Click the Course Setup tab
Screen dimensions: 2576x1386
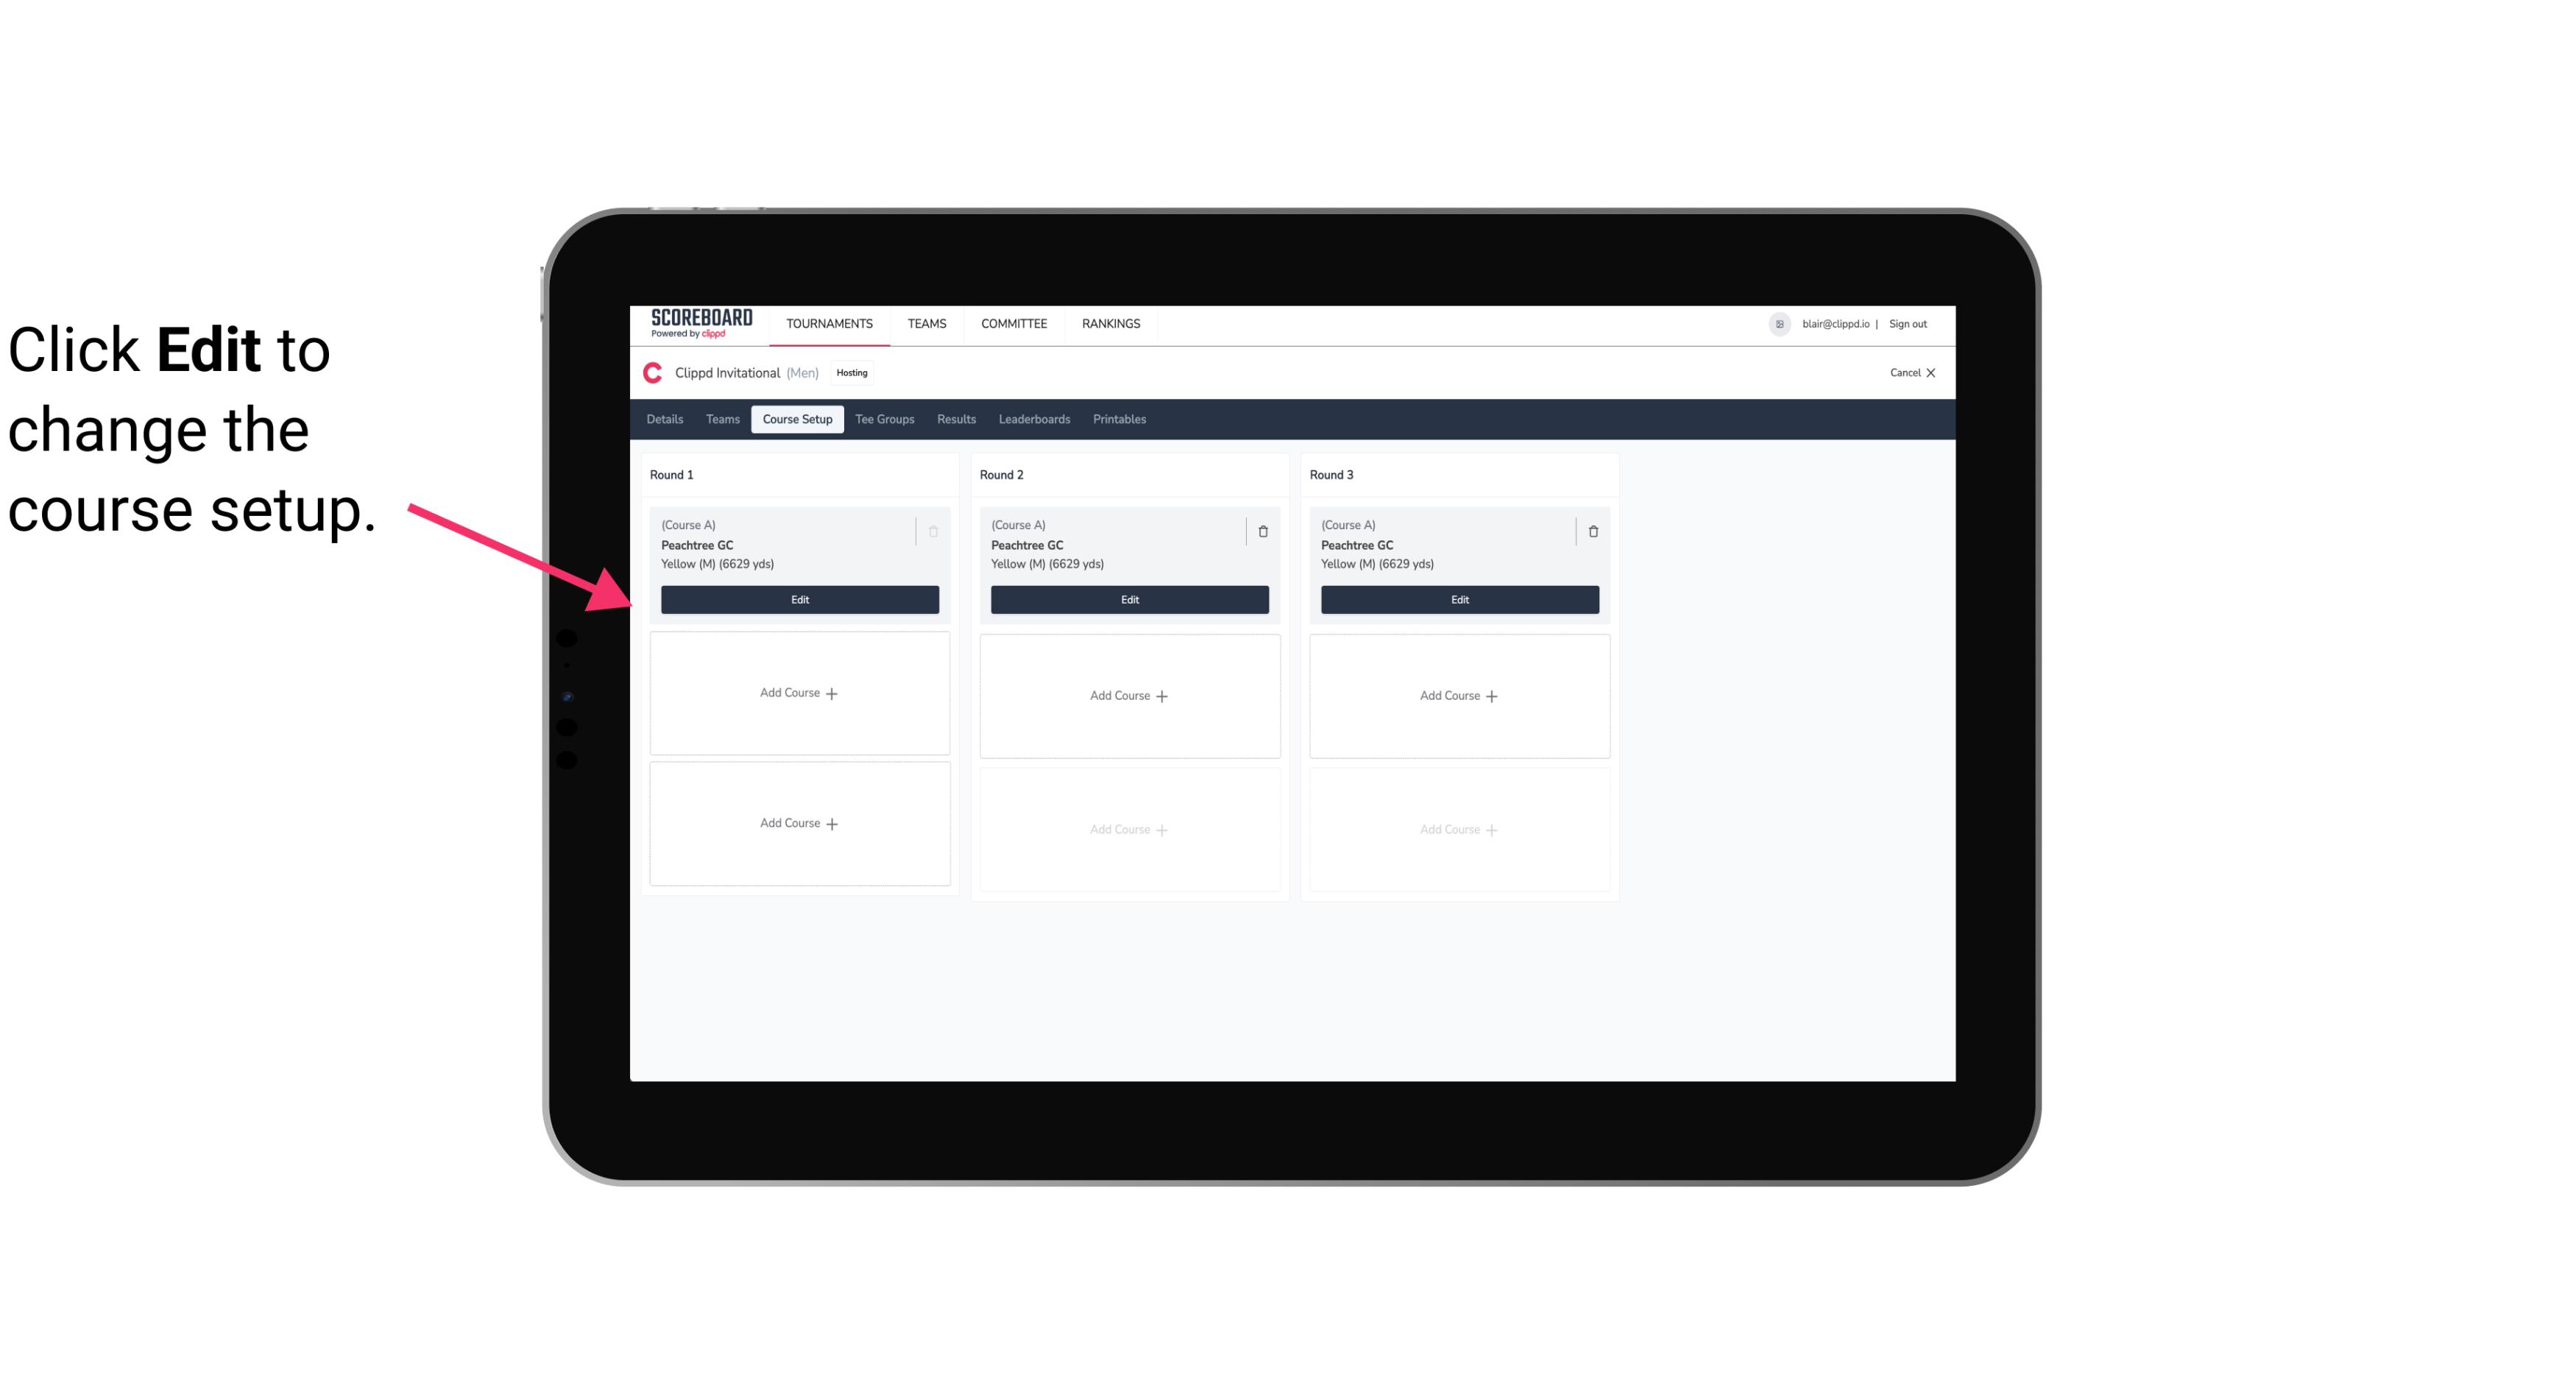(x=796, y=418)
